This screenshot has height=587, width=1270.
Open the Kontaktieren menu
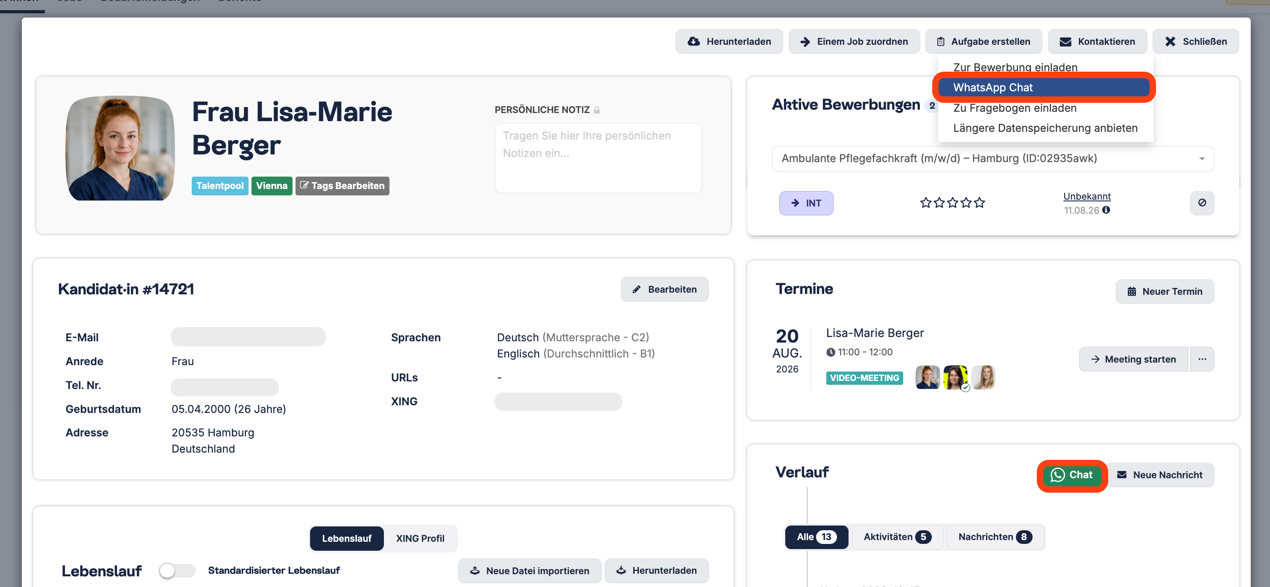point(1097,41)
